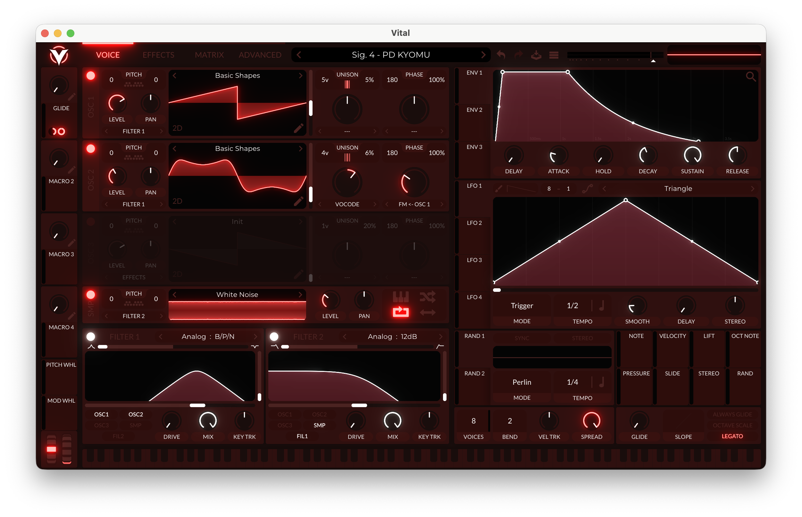This screenshot has width=802, height=517.
Task: Click the LFO 1 paint brush icon
Action: [x=499, y=189]
